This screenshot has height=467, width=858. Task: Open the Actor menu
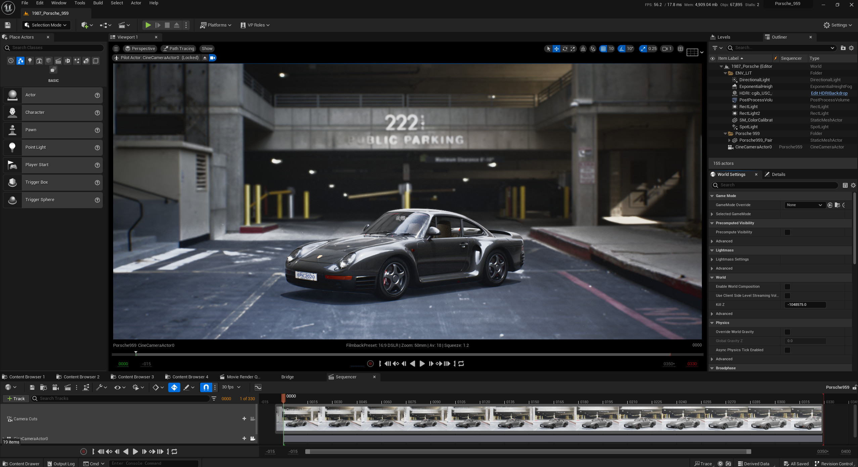(136, 3)
